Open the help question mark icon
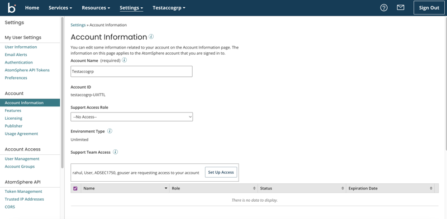The height and width of the screenshot is (219, 447). coord(384,8)
